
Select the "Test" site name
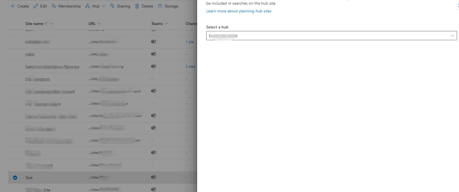(29, 178)
